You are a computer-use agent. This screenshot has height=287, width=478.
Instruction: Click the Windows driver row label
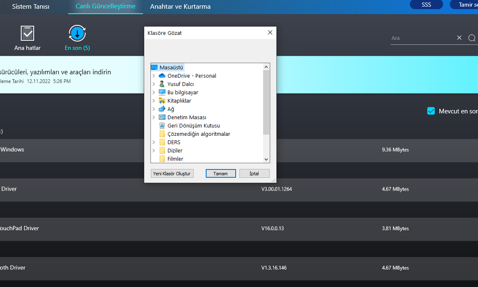(12, 150)
